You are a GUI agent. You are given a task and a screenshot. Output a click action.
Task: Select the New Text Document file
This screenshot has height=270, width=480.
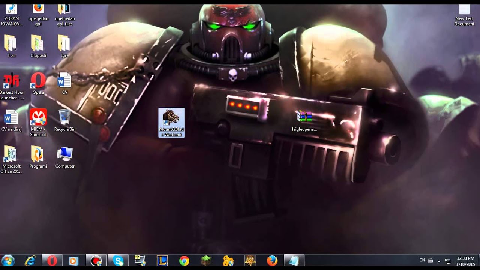[464, 15]
